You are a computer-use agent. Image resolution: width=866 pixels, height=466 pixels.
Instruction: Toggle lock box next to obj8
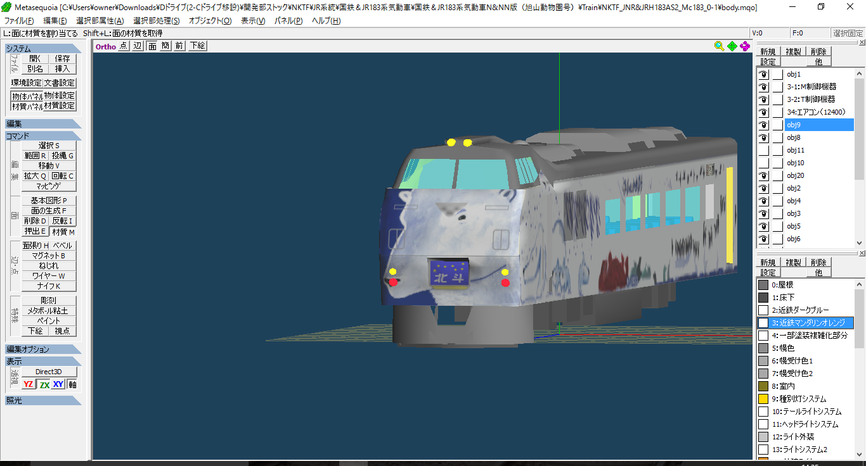coord(777,137)
